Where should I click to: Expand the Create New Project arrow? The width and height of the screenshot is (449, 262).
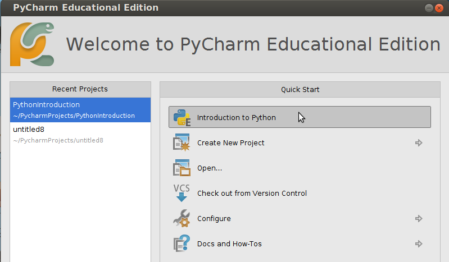click(x=419, y=143)
